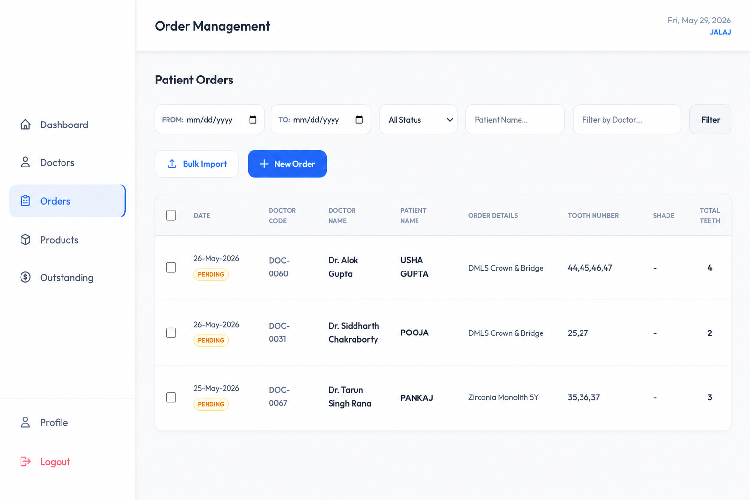Click doctor code DOC-0060

click(279, 267)
